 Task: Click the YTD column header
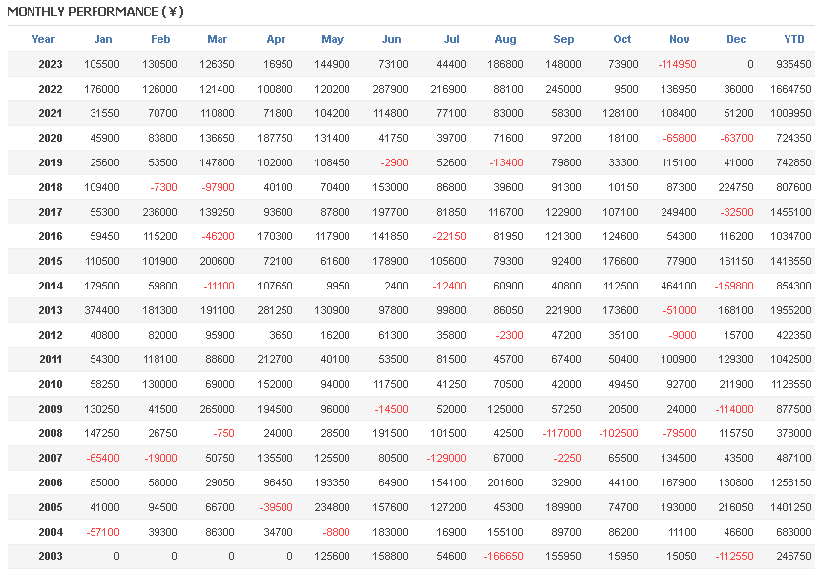tap(794, 39)
